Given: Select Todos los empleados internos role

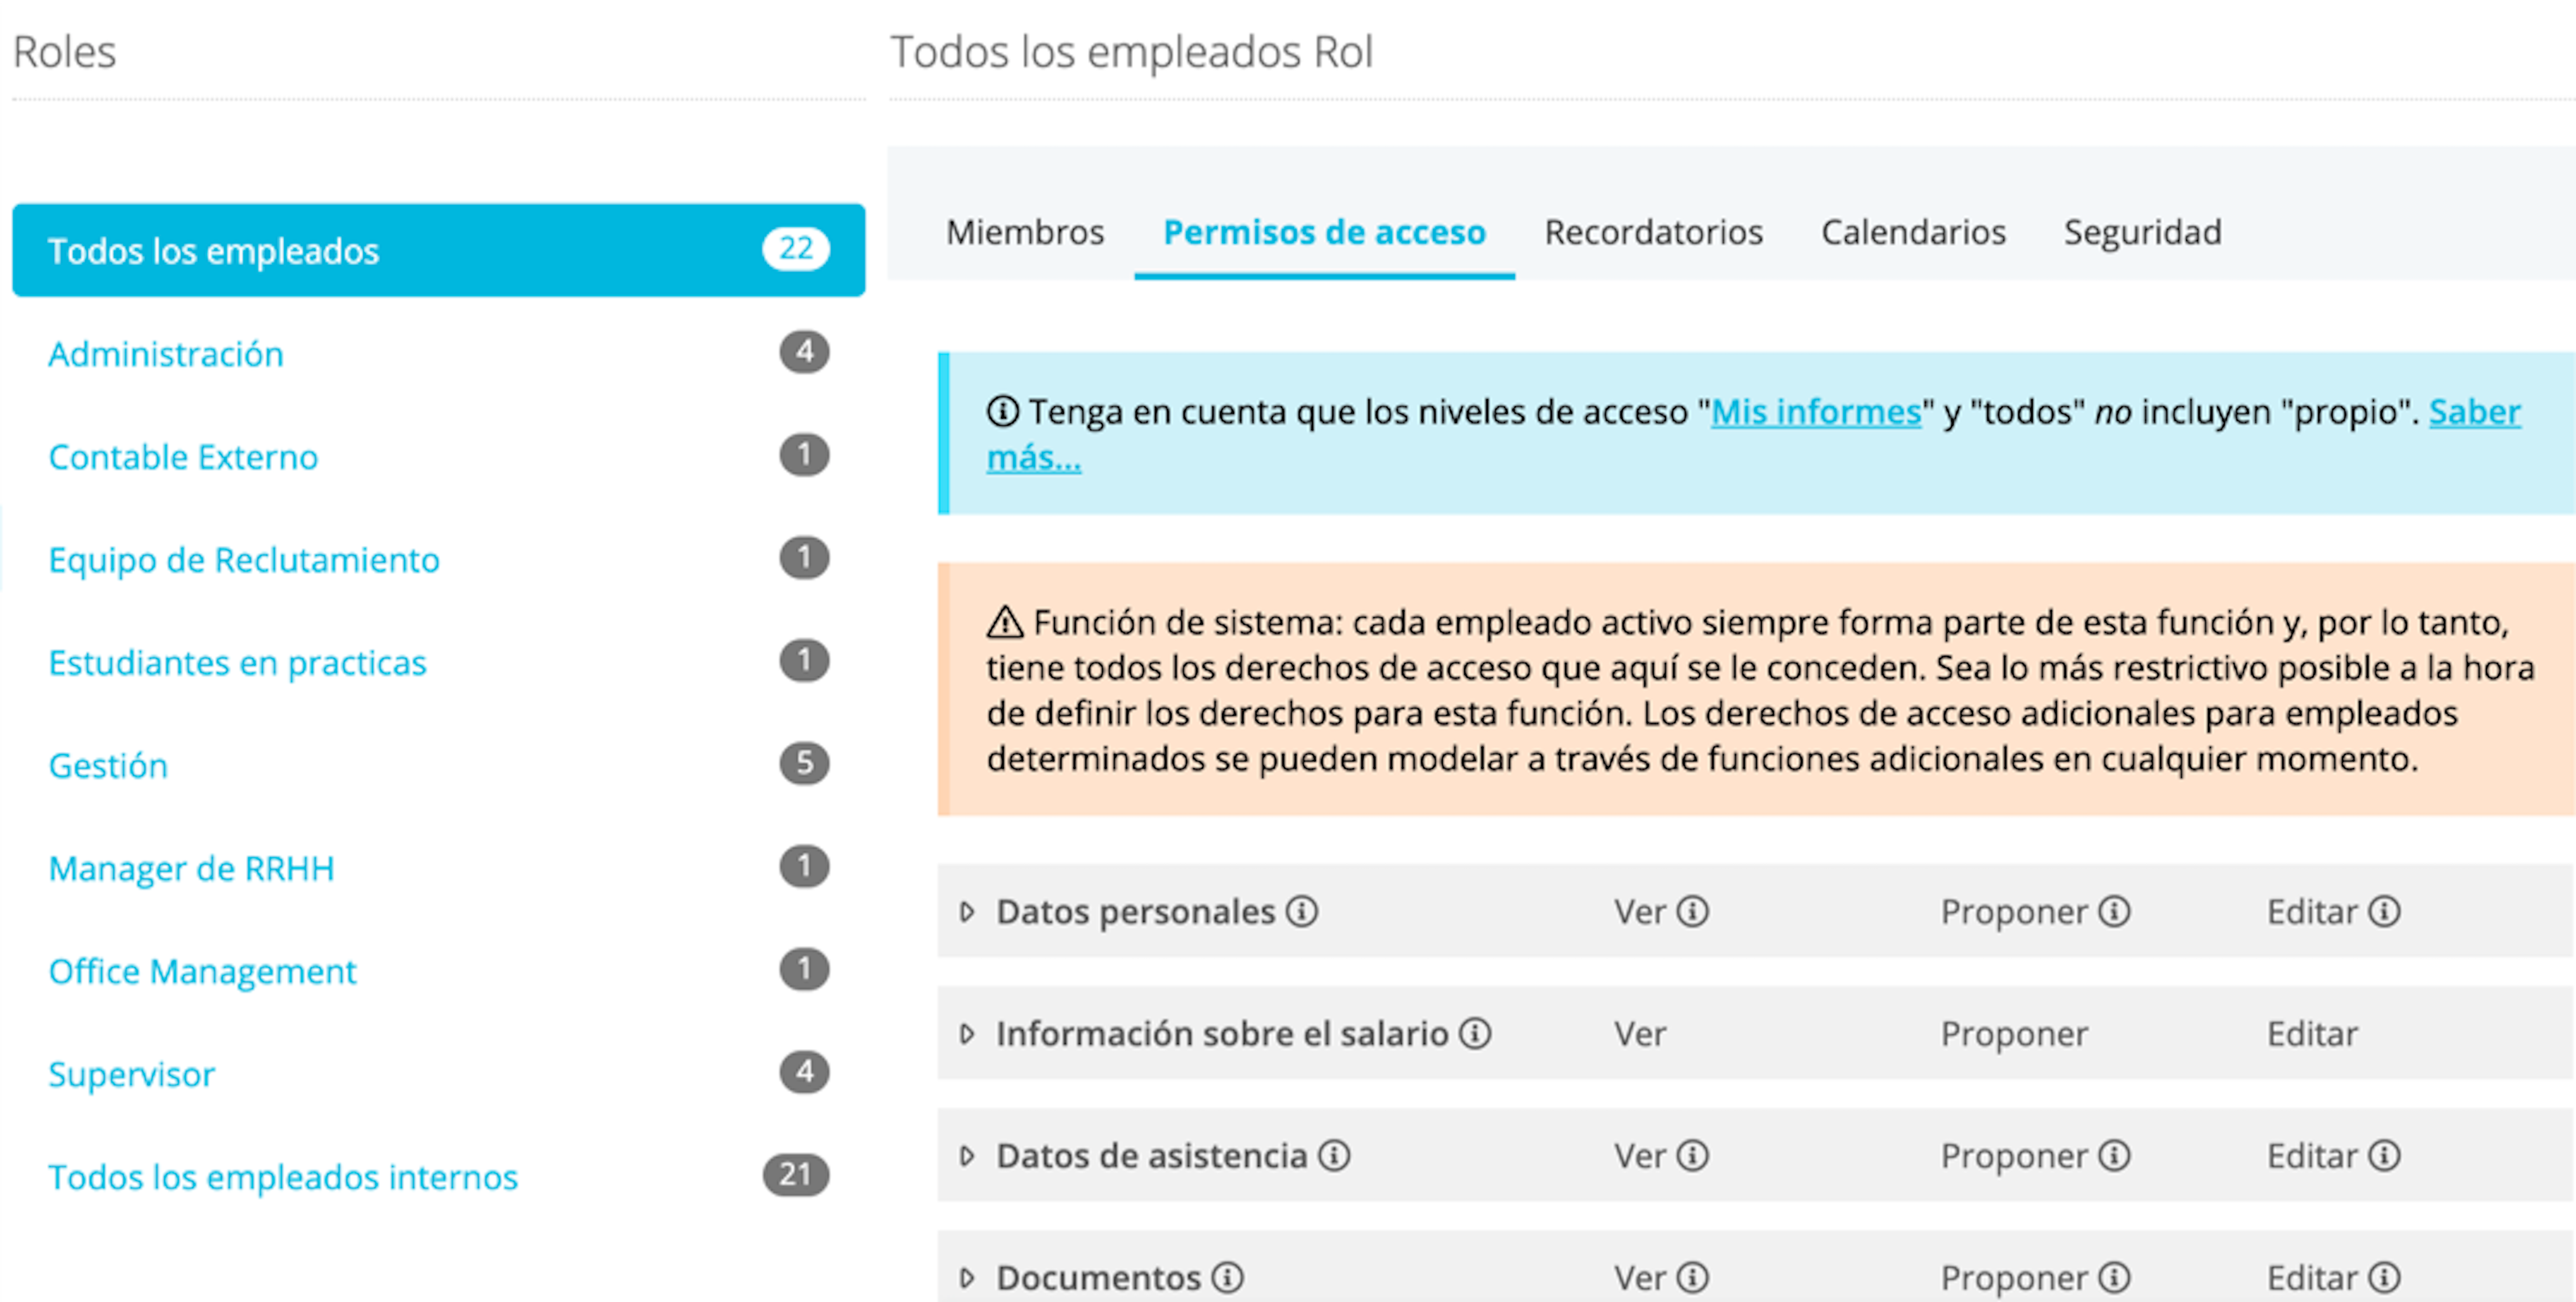Looking at the screenshot, I should (283, 1177).
